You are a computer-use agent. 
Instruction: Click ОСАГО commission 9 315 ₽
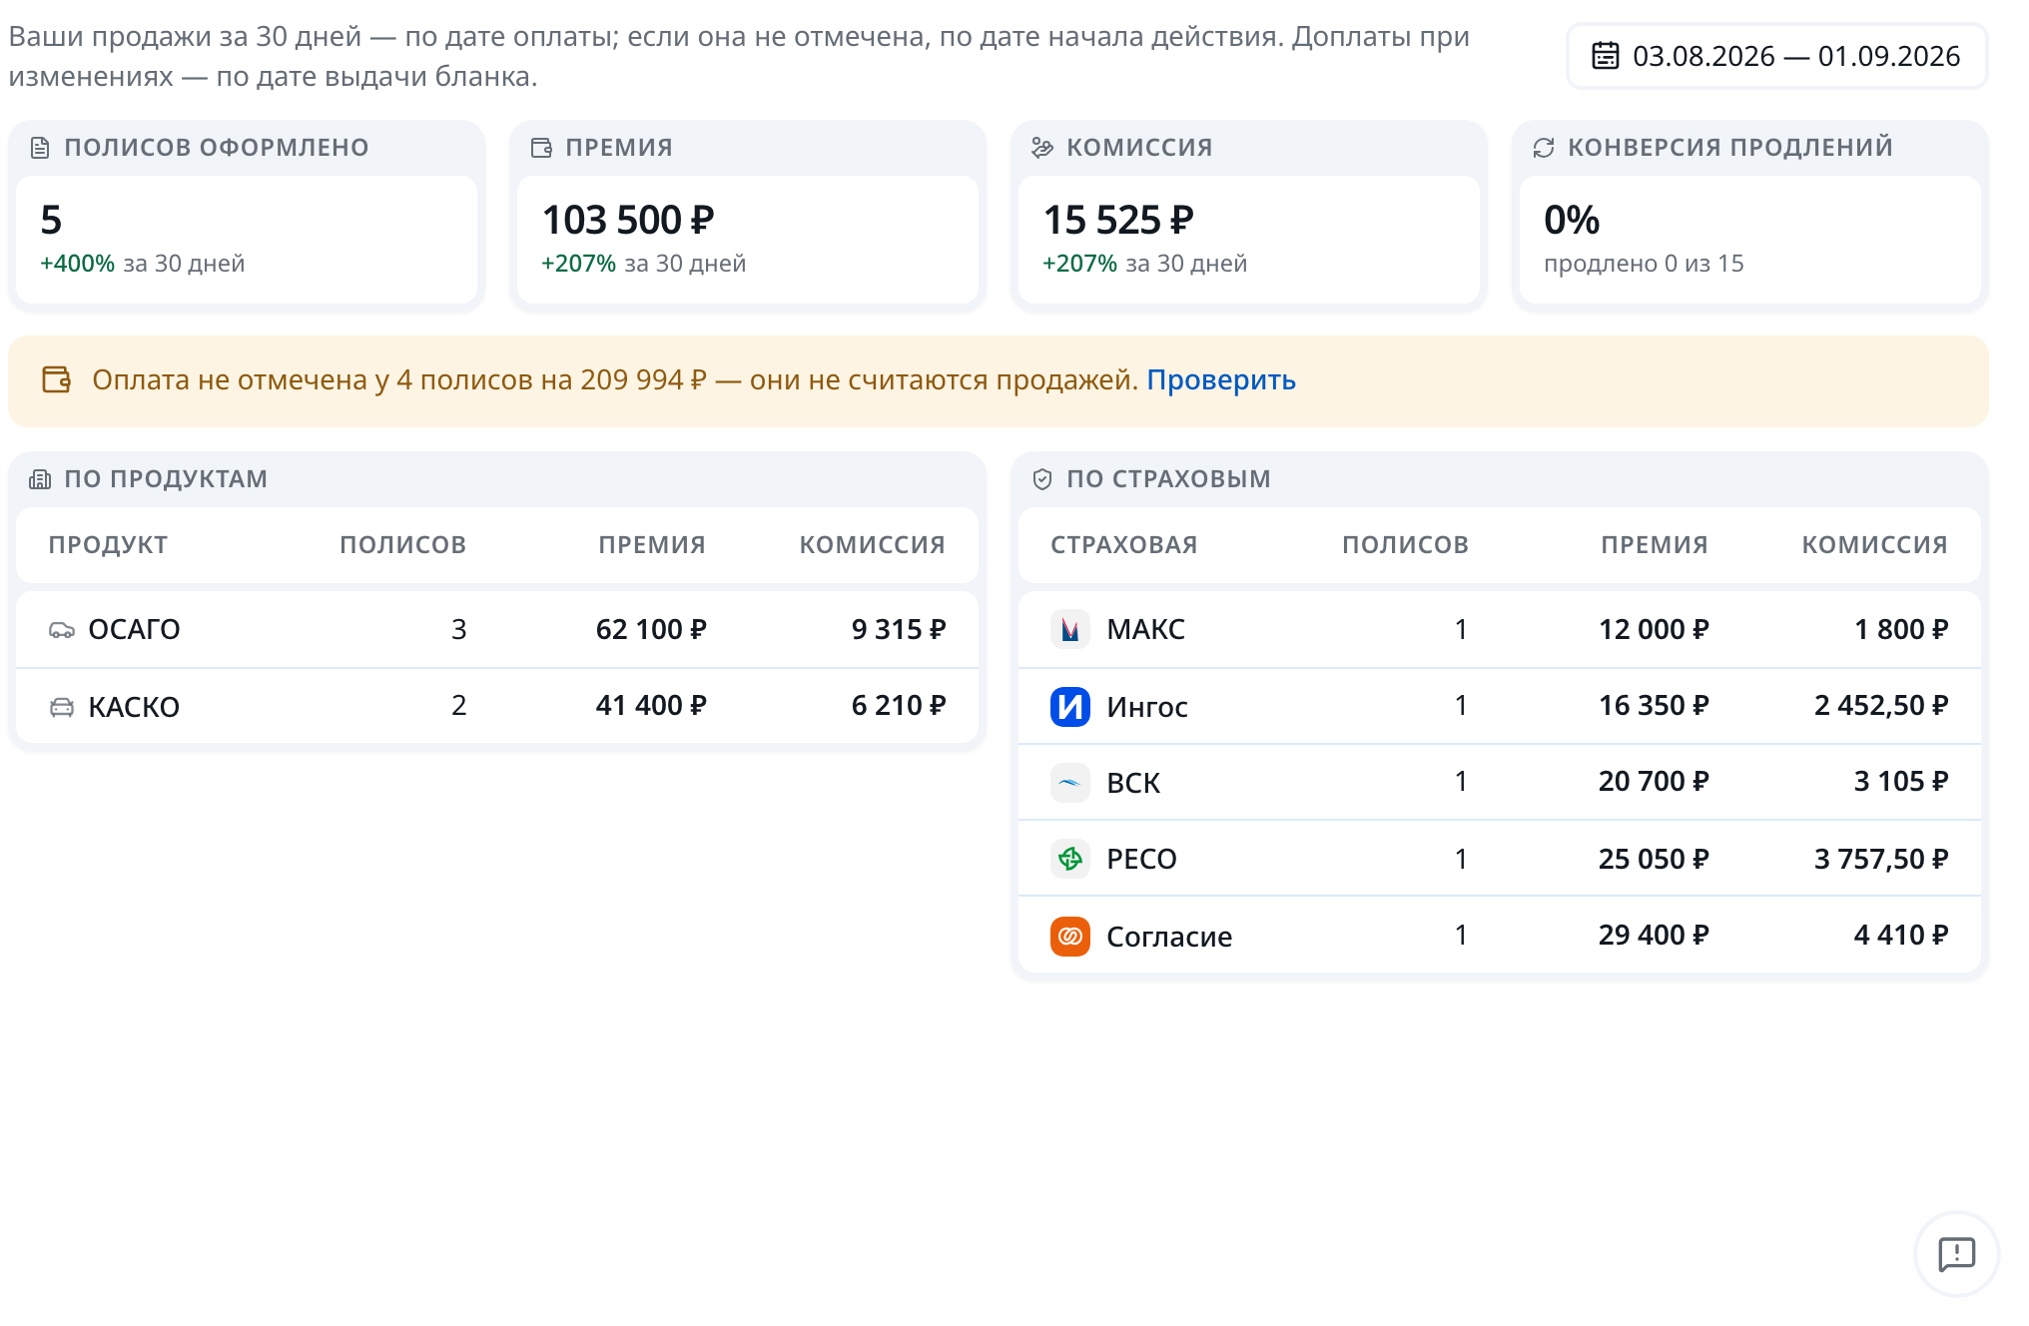click(x=899, y=629)
